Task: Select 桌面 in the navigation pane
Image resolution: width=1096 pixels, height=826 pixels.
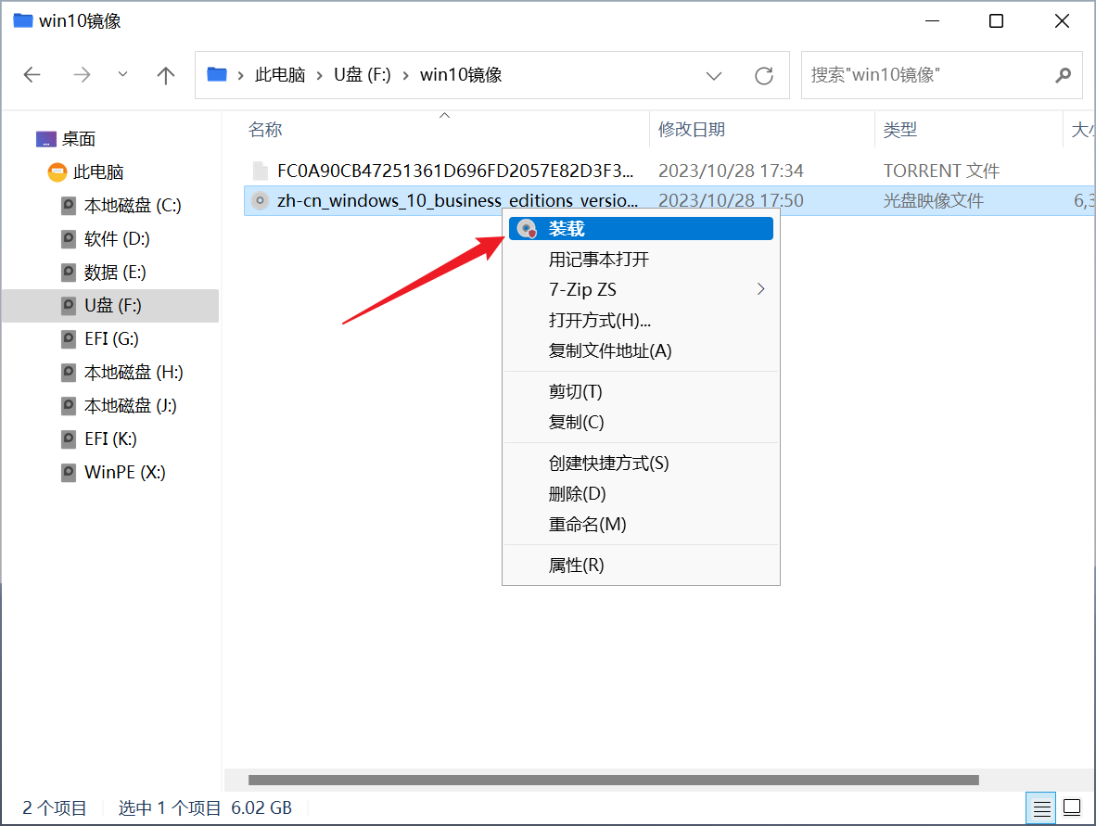Action: click(x=78, y=139)
